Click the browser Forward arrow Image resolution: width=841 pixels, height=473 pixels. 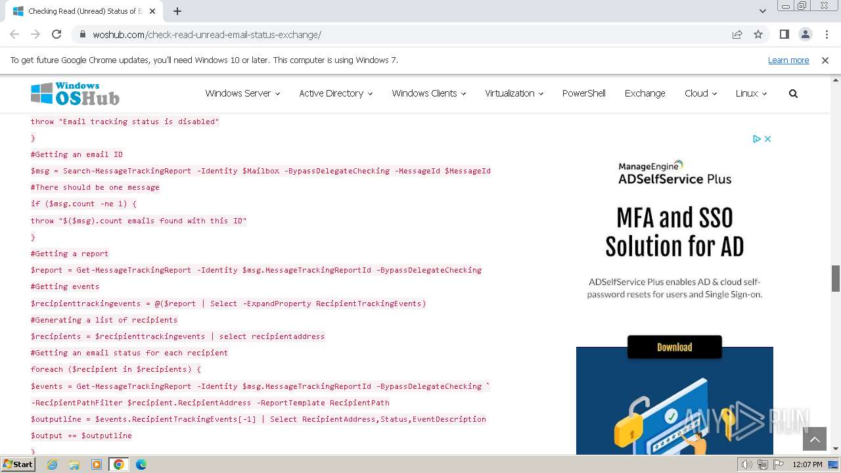[35, 34]
